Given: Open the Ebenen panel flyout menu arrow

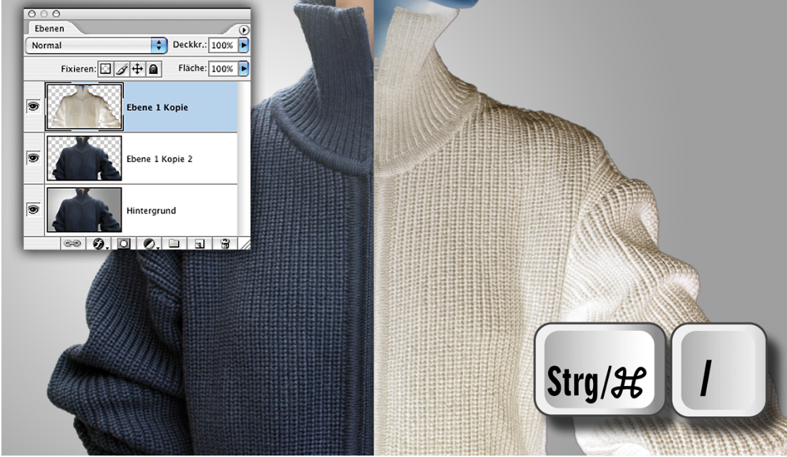Looking at the screenshot, I should coord(243,30).
